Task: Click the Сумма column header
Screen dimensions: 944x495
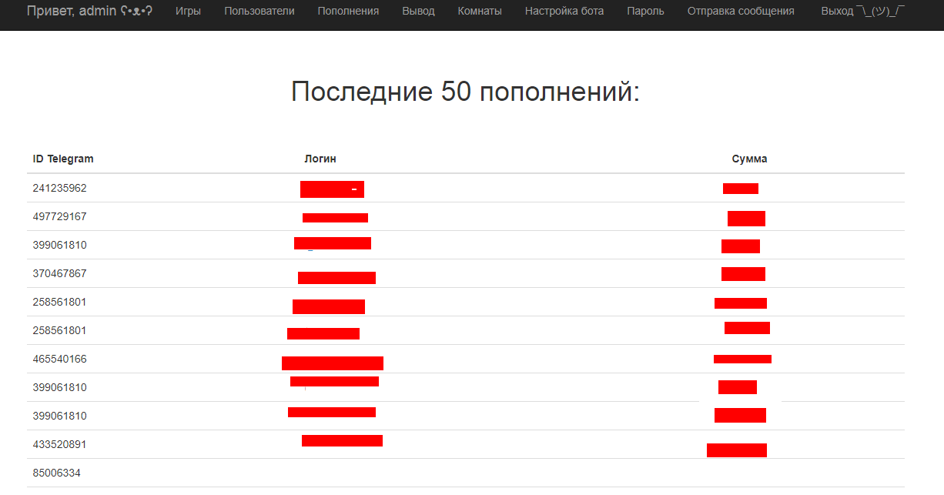Action: click(749, 159)
